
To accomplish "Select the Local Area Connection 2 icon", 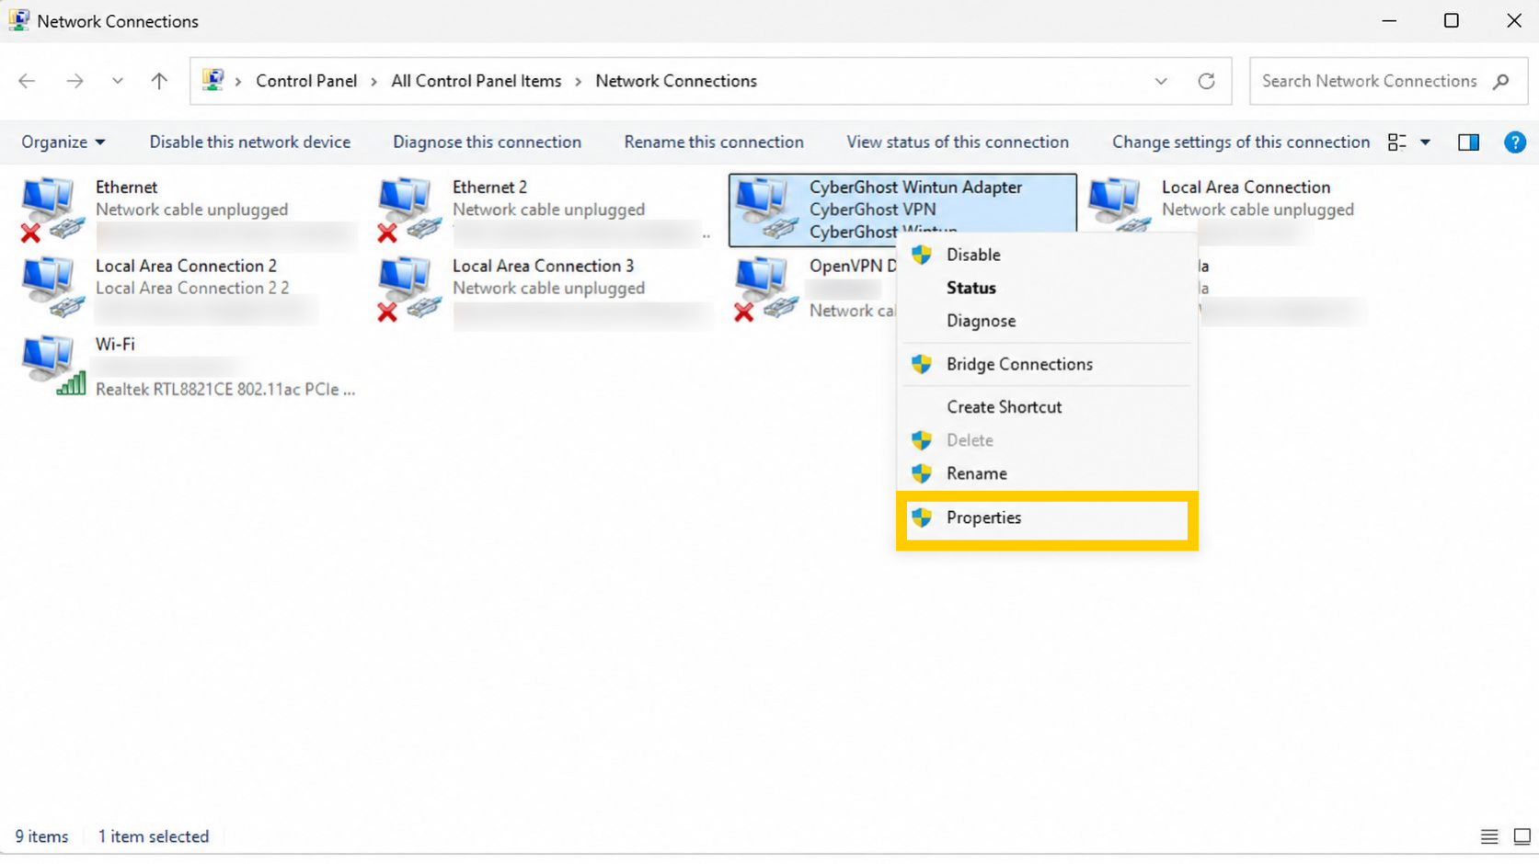I will point(52,288).
